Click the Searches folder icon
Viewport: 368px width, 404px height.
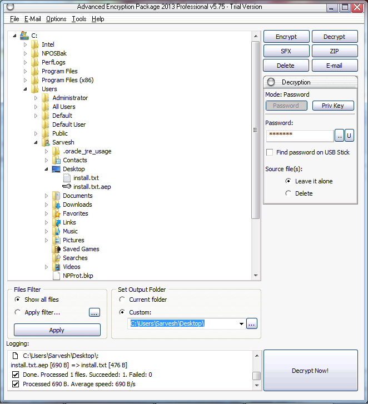point(56,258)
